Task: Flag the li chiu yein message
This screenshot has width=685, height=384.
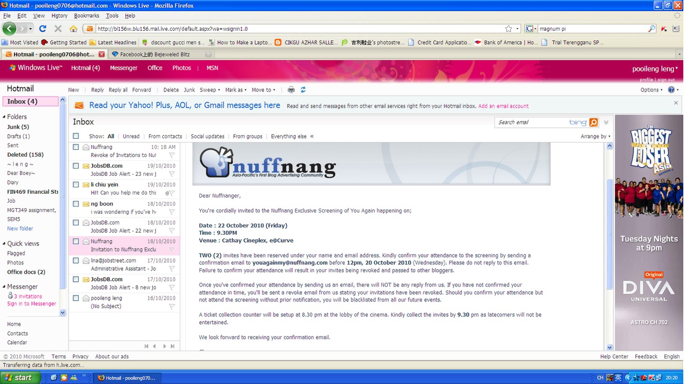Action: (x=172, y=193)
